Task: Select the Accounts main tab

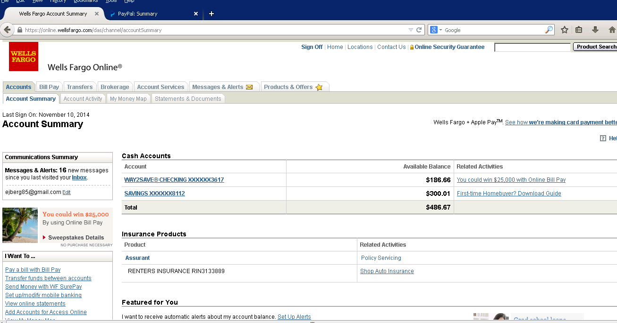Action: [x=19, y=87]
